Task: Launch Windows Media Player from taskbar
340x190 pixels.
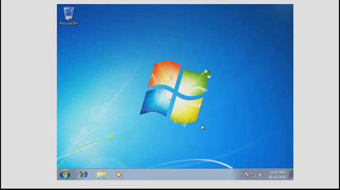Action: [x=119, y=174]
